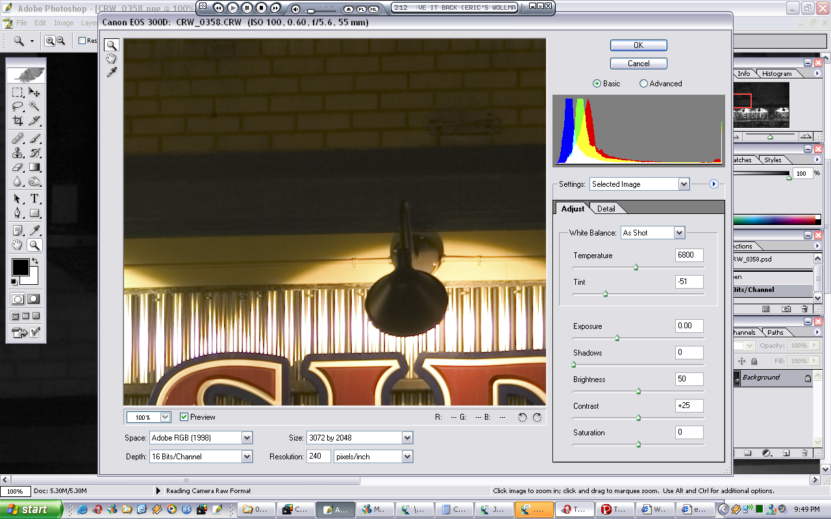Rotate image clockwise in Camera Raw preview
Screen dimensions: 831x519
(x=537, y=417)
